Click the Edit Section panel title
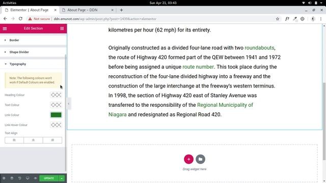Screen dimensions: 326x183 pyautogui.click(x=33, y=28)
